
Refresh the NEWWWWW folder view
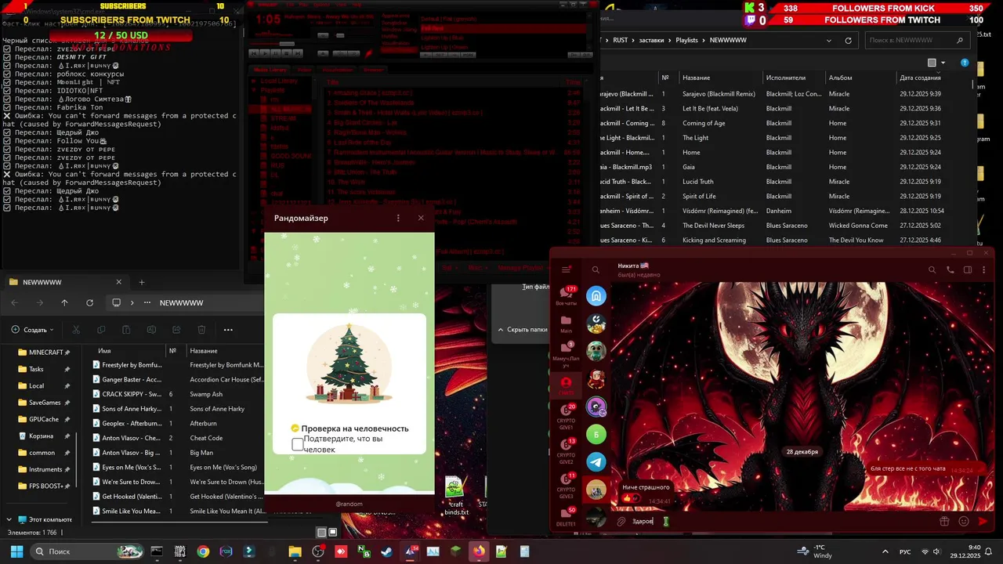pos(89,302)
